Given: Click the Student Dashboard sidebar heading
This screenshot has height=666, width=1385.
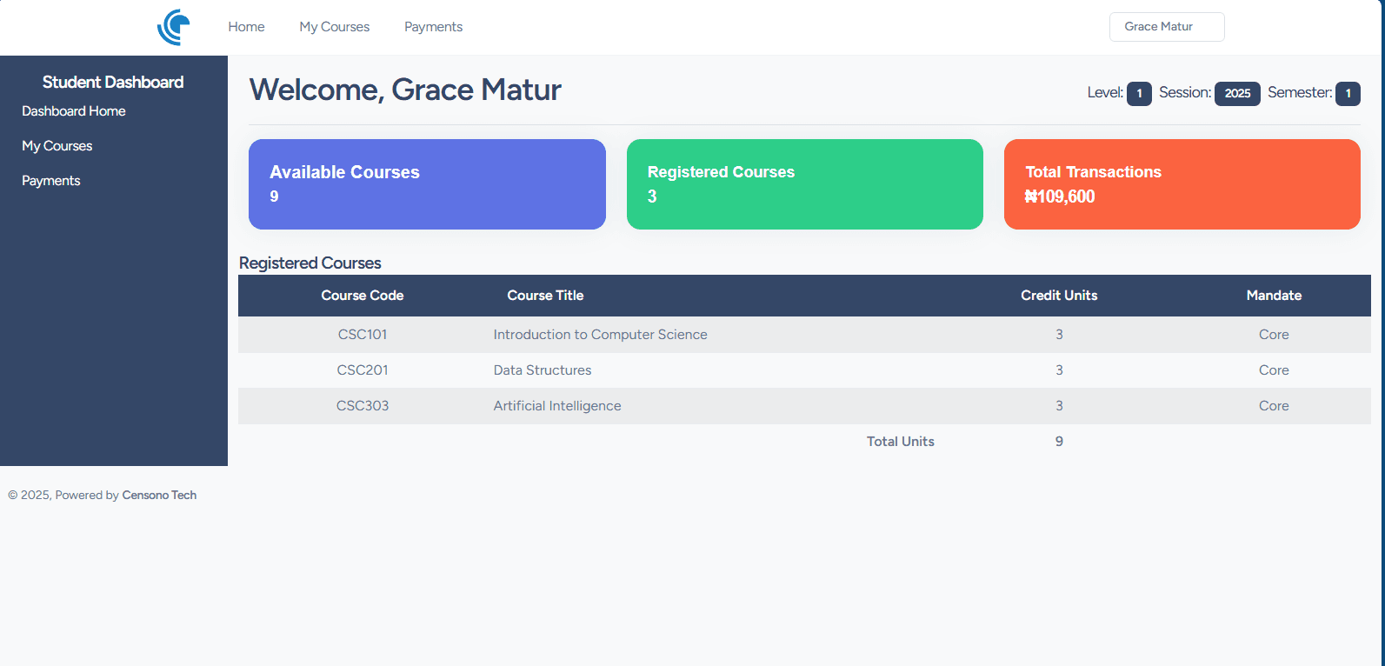Looking at the screenshot, I should tap(113, 82).
